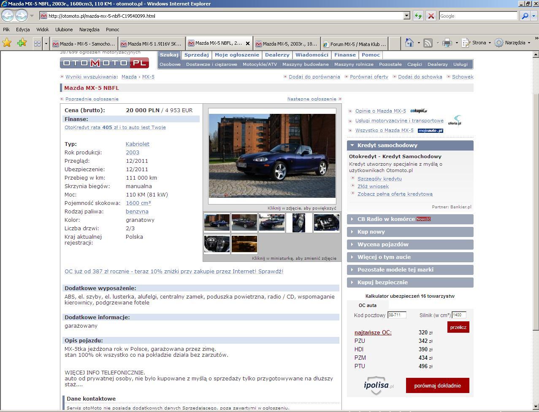Click the Refresh page icon

418,16
